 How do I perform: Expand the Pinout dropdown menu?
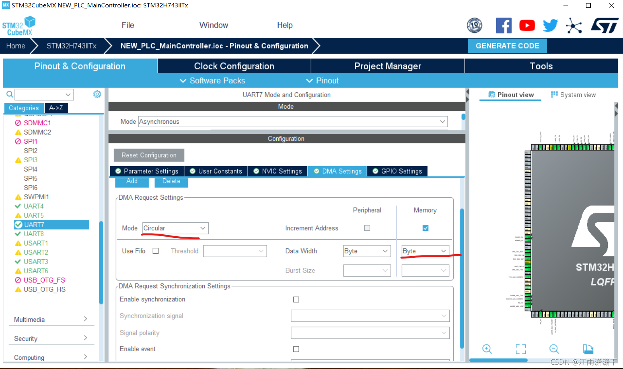tap(322, 81)
